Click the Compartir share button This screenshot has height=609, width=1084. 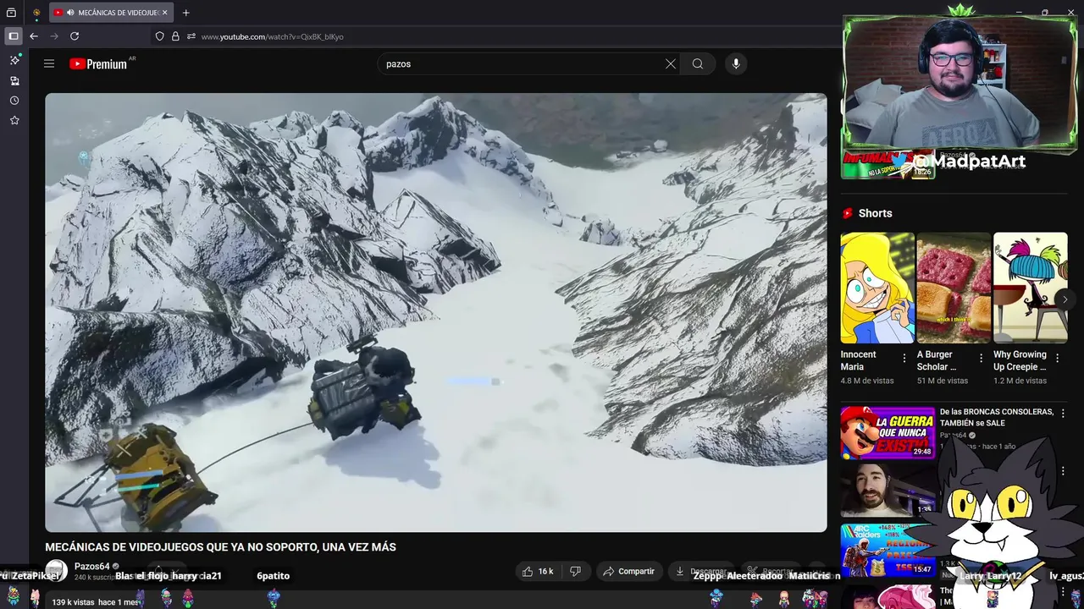click(x=628, y=571)
